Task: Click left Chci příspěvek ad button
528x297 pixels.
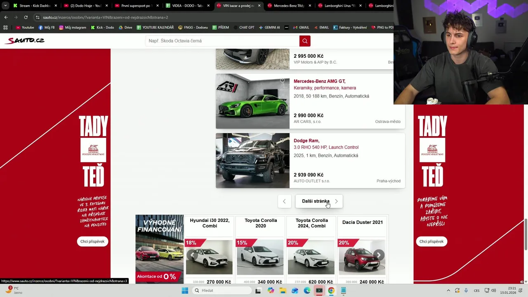Action: (x=92, y=241)
